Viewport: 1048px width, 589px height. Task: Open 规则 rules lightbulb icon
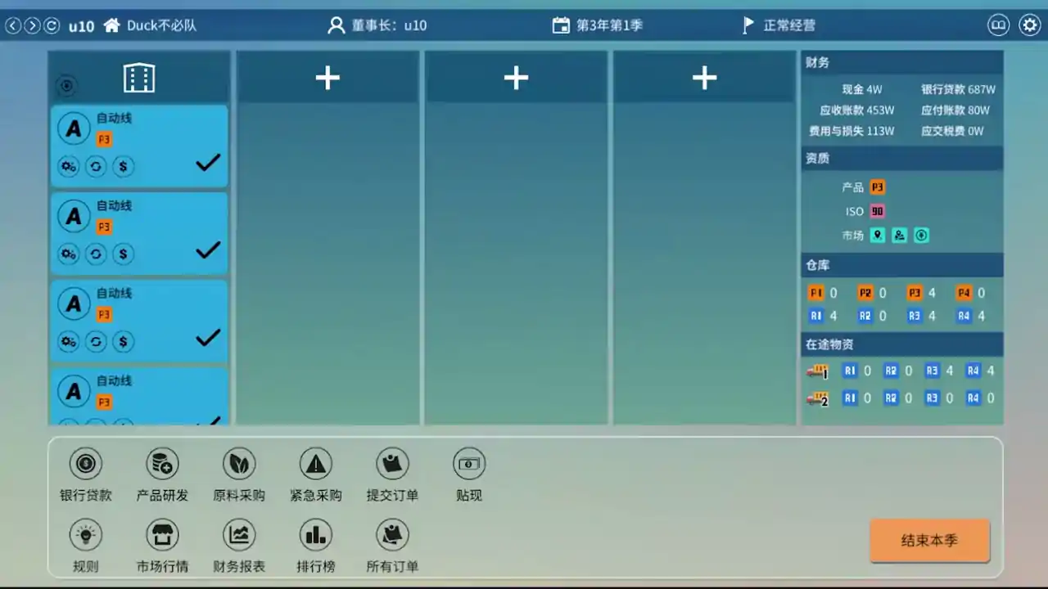pos(85,535)
